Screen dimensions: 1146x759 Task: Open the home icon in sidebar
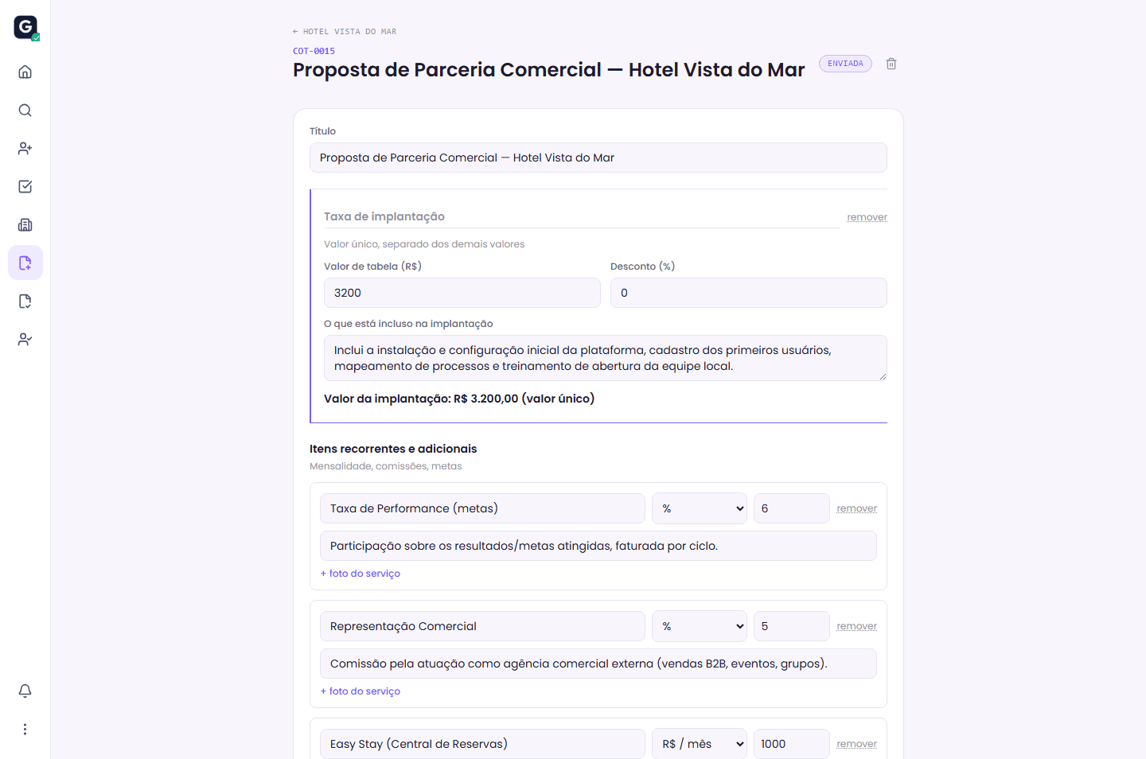pos(25,72)
